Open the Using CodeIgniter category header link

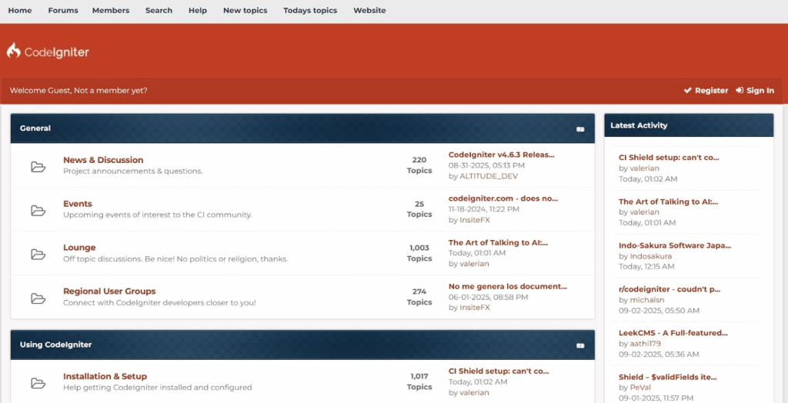[55, 345]
